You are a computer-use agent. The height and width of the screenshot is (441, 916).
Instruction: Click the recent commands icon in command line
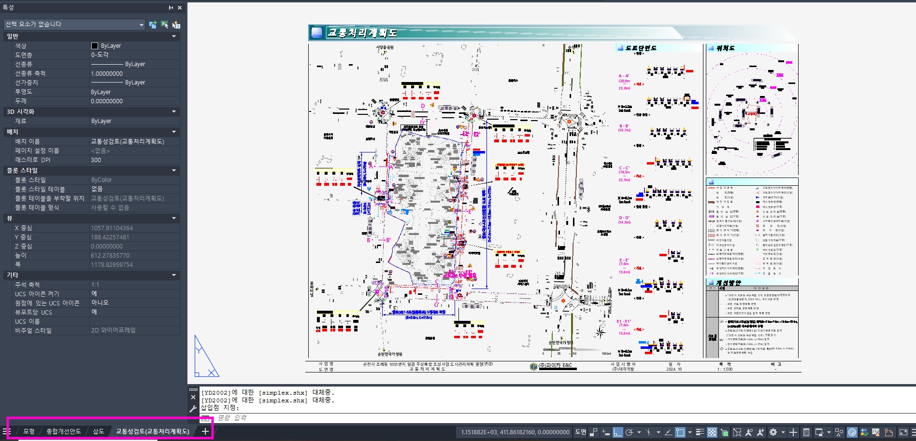click(x=206, y=418)
